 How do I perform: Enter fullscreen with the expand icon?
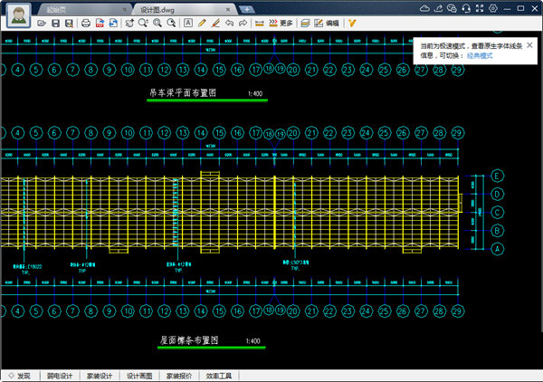click(479, 7)
